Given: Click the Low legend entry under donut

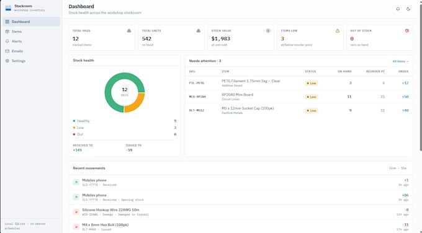Looking at the screenshot, I should tap(125, 128).
